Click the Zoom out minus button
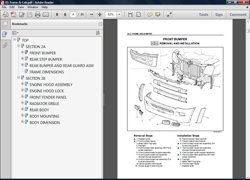Screen dimensions: 250x180 click(x=91, y=15)
